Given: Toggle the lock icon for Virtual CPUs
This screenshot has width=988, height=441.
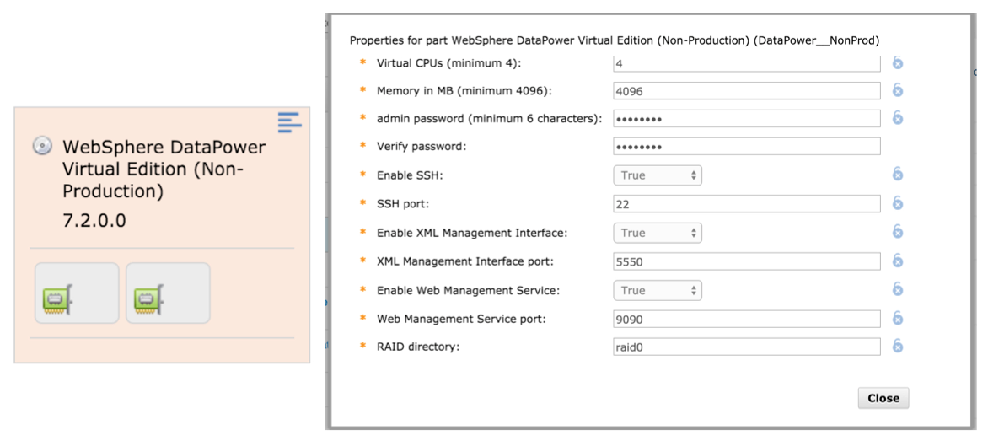Looking at the screenshot, I should coord(898,63).
